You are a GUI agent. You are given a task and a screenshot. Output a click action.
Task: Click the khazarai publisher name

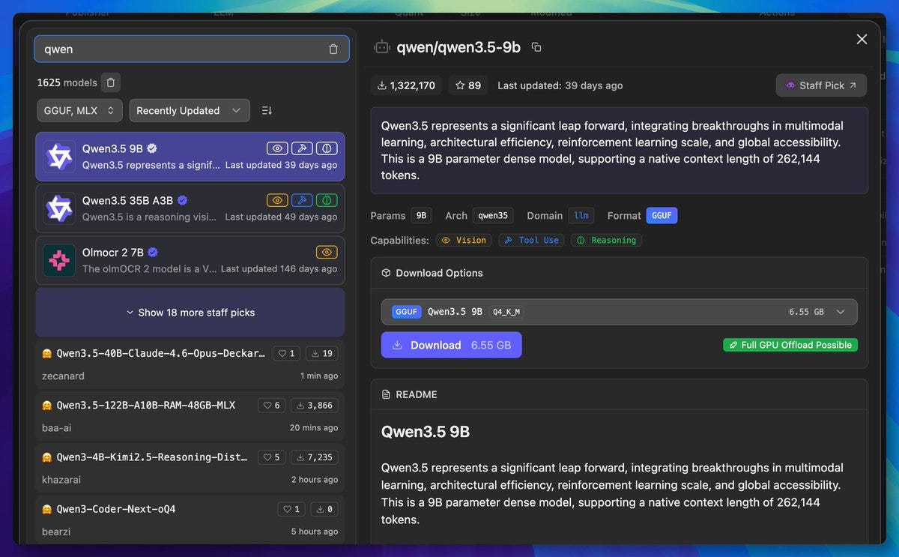click(x=61, y=479)
